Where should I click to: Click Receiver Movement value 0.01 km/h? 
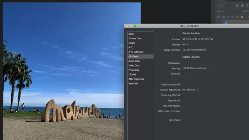pyautogui.click(x=190, y=90)
